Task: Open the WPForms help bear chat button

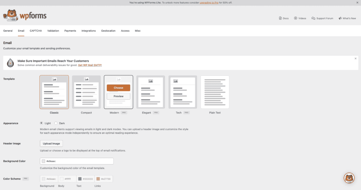Action: click(349, 178)
